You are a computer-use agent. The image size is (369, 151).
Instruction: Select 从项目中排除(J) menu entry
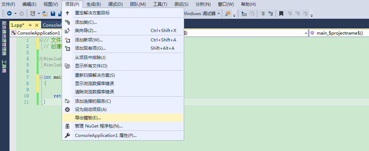[123, 58]
